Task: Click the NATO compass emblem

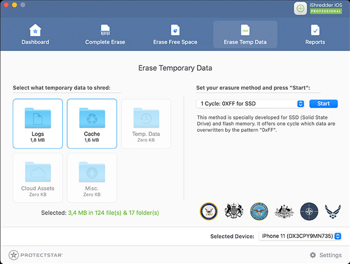Action: (x=309, y=211)
